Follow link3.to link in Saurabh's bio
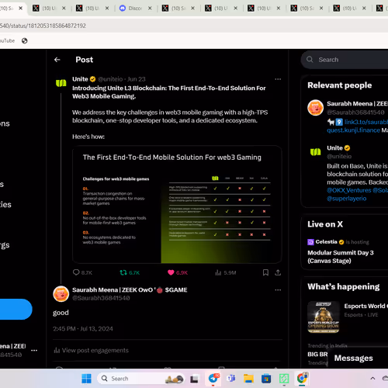 pos(365,122)
